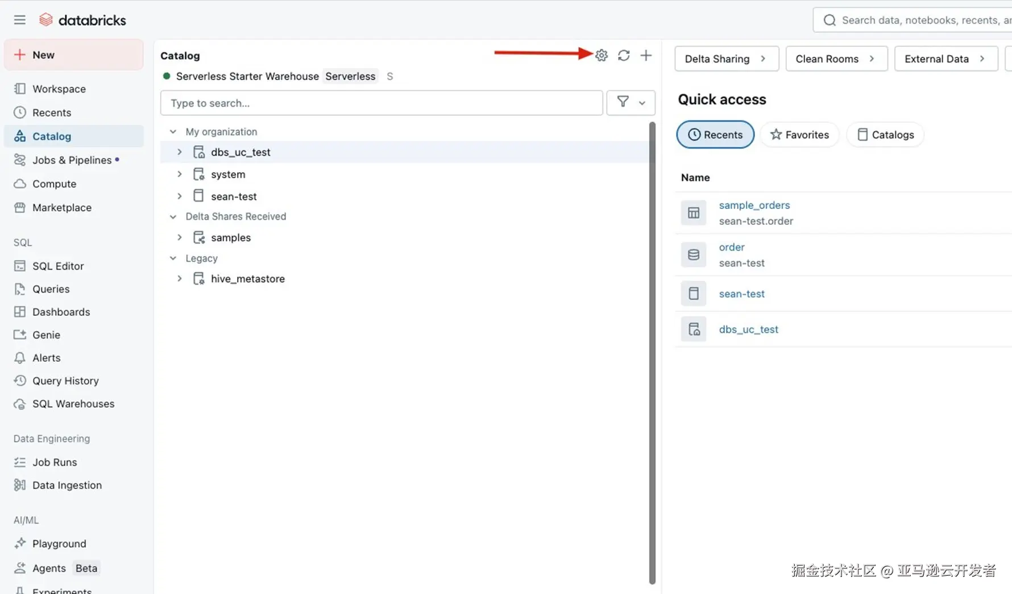Click the Genie icon
This screenshot has height=594, width=1012.
click(x=20, y=335)
